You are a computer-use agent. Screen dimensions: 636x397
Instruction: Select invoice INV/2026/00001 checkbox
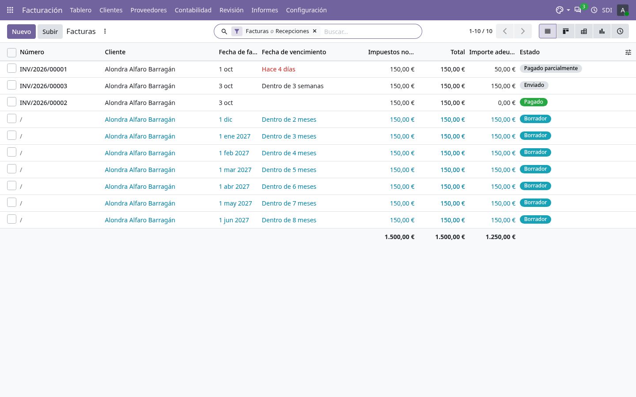point(12,68)
